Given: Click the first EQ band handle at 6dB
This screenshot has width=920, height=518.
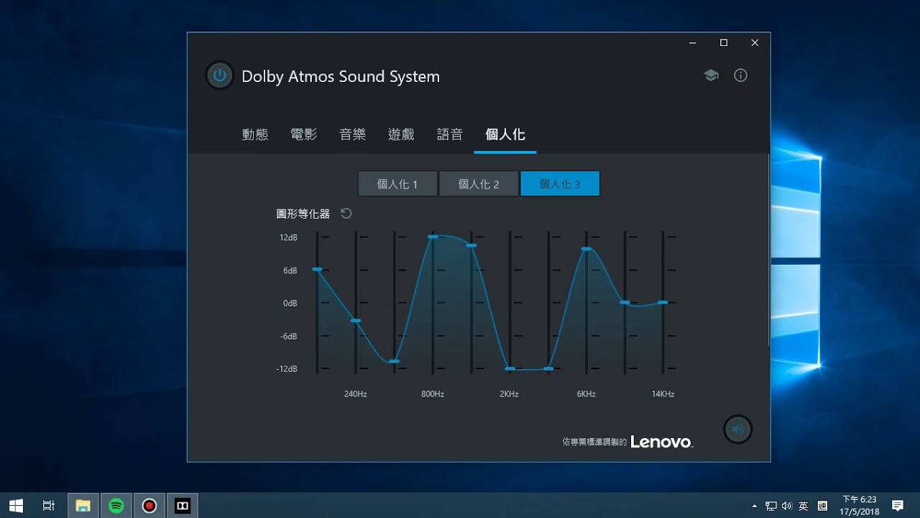Looking at the screenshot, I should 317,269.
